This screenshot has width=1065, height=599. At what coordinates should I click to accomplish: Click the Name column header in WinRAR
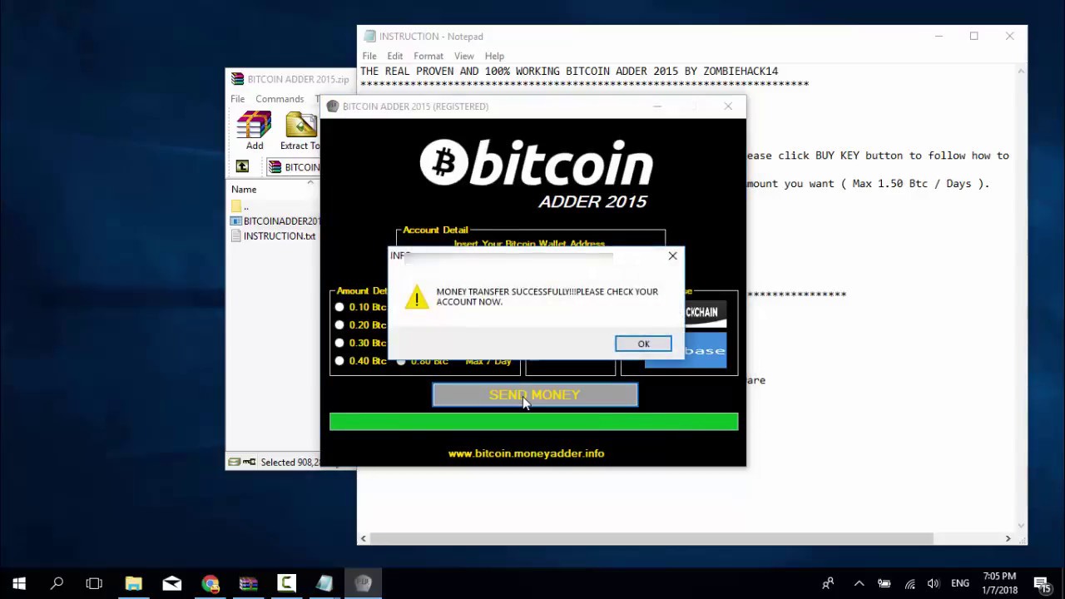tap(244, 190)
